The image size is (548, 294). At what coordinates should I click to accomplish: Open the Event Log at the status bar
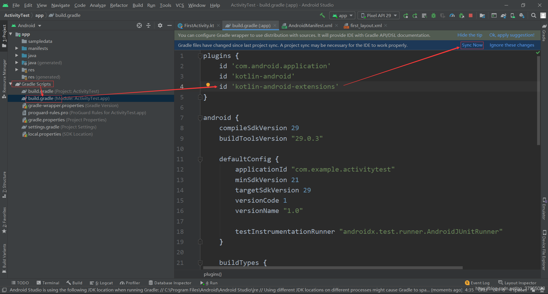pyautogui.click(x=480, y=283)
